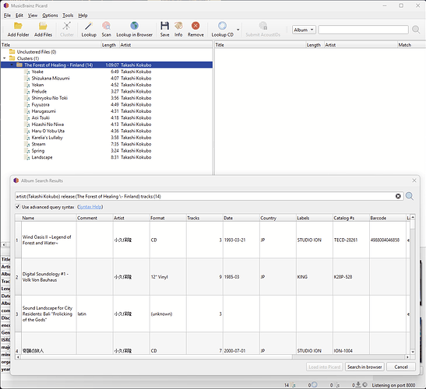Select the Shizukana Mizuumi track

point(107,78)
